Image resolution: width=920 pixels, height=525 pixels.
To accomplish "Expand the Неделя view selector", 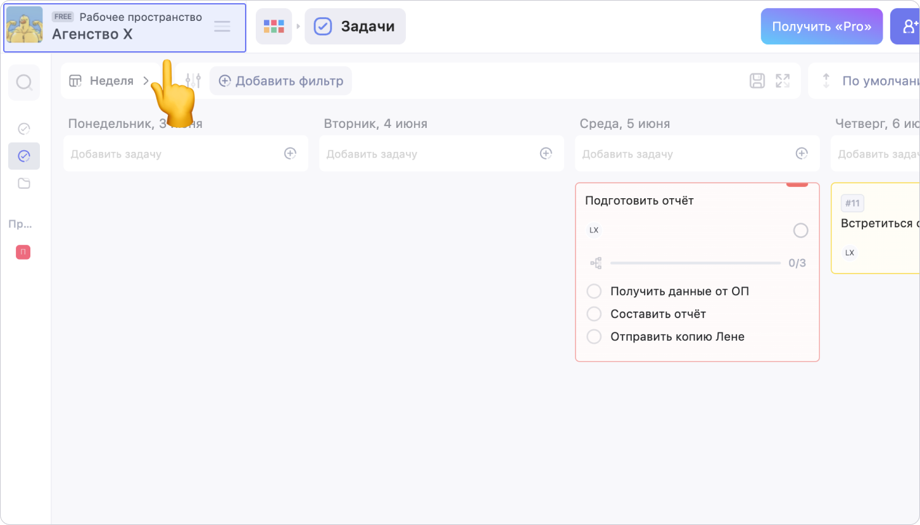I will pos(110,81).
